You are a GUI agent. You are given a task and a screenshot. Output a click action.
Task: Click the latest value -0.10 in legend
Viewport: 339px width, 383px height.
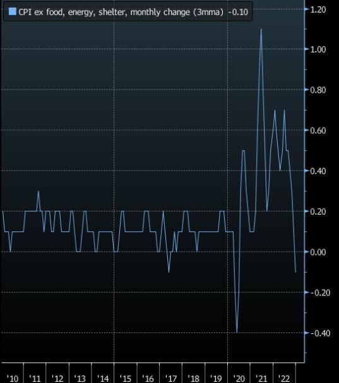[x=238, y=12]
